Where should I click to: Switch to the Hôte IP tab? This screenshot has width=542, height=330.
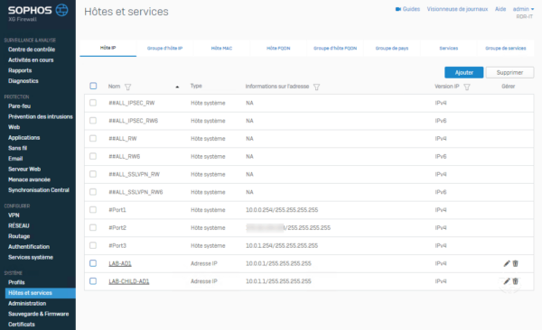[107, 48]
